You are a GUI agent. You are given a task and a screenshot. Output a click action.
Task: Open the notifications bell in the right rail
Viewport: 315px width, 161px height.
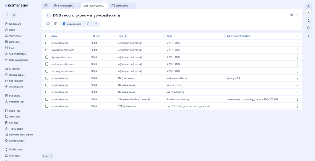(309, 20)
